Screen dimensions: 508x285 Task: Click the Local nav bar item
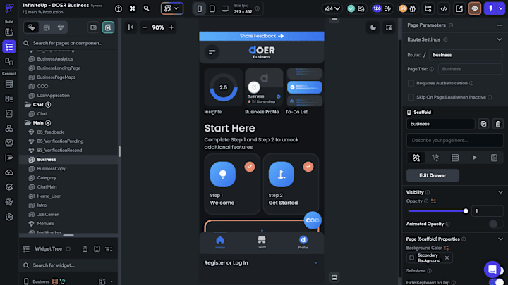pyautogui.click(x=262, y=242)
